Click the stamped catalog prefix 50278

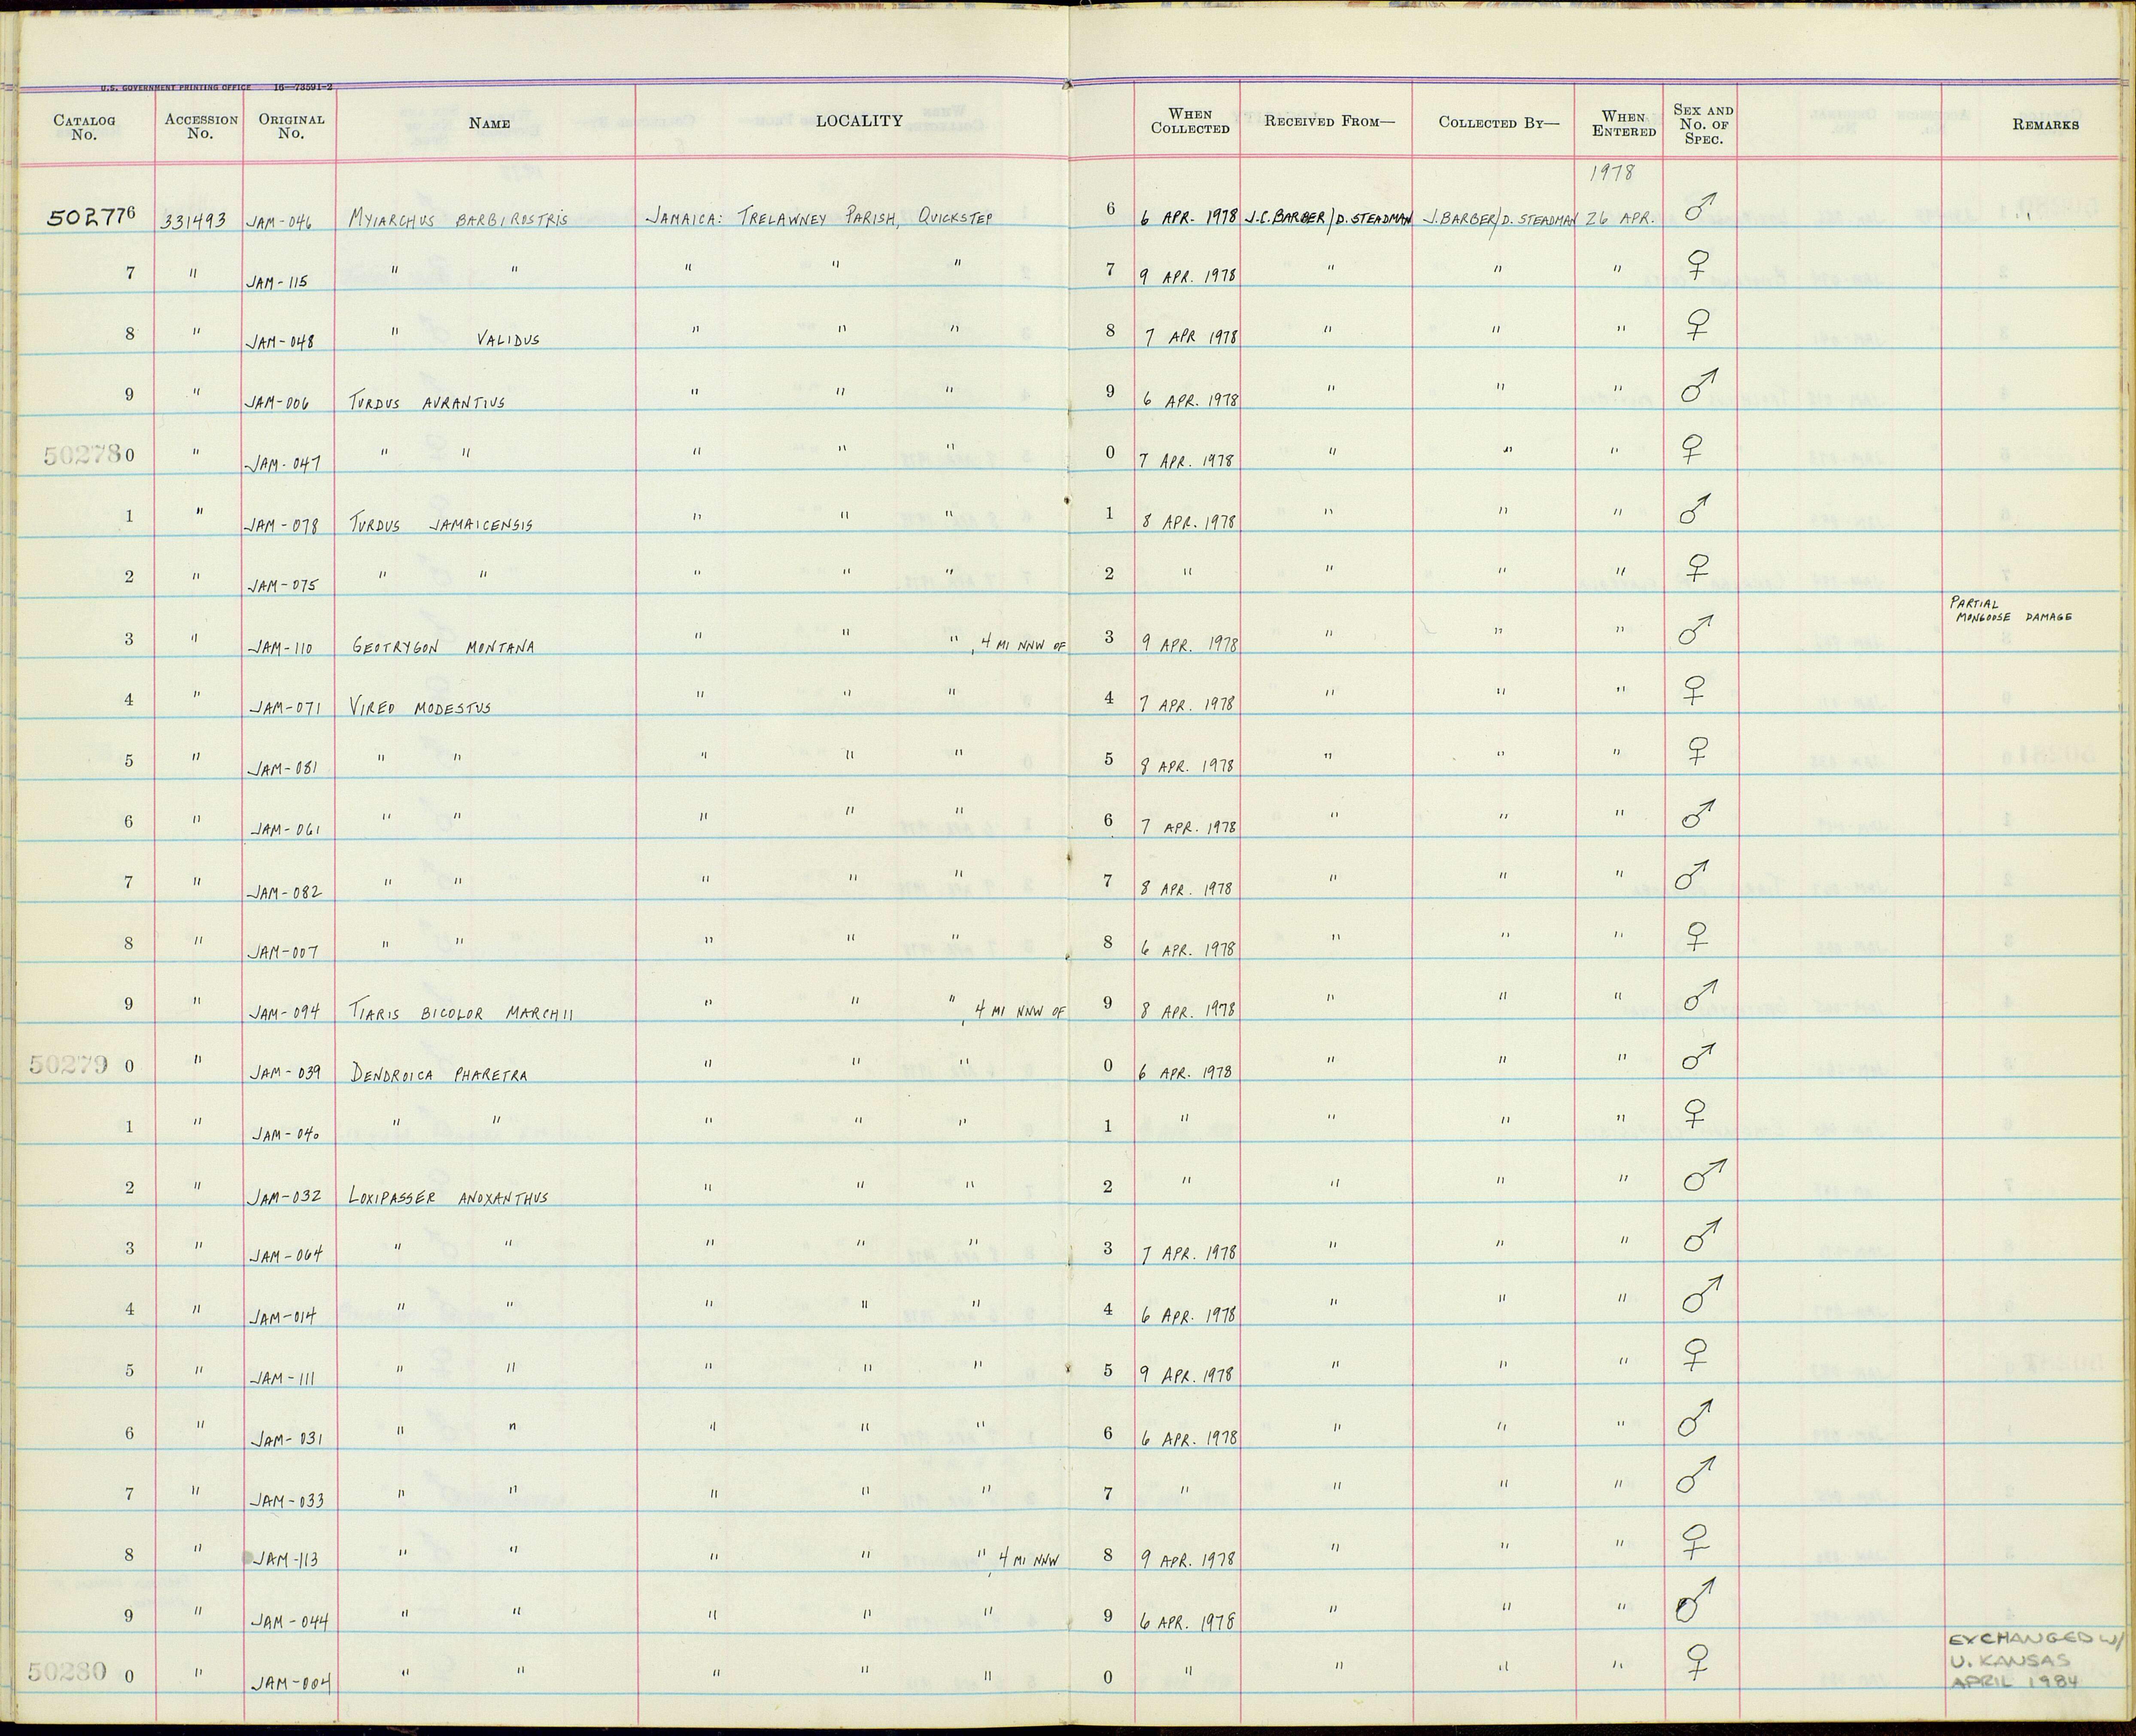click(82, 456)
